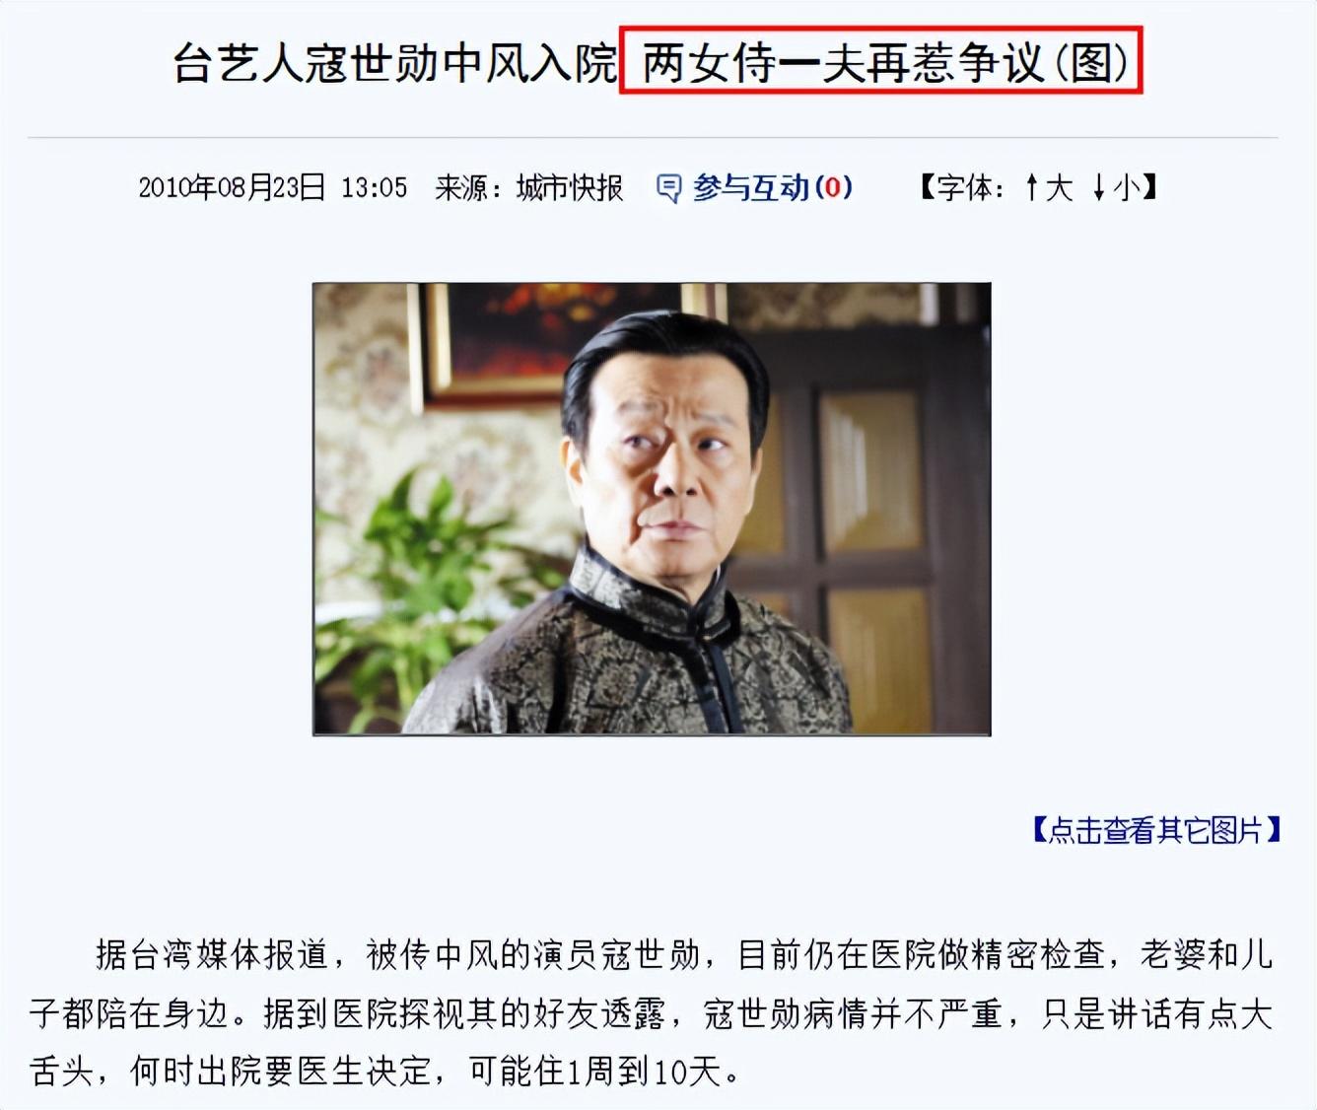Click the 点击查看其它图片 link

1156,830
